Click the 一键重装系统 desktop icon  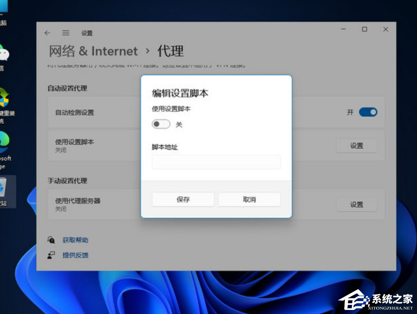tap(4, 98)
